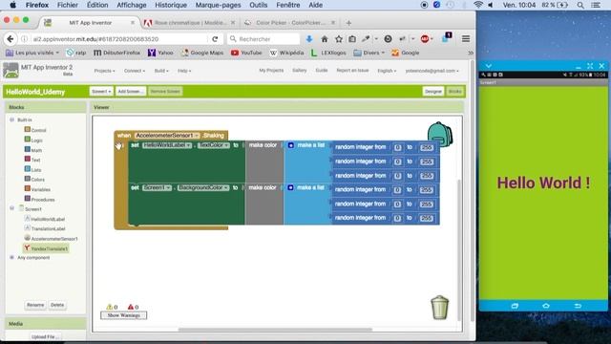
Task: Open the backpack icon in the Viewer
Action: 440,135
